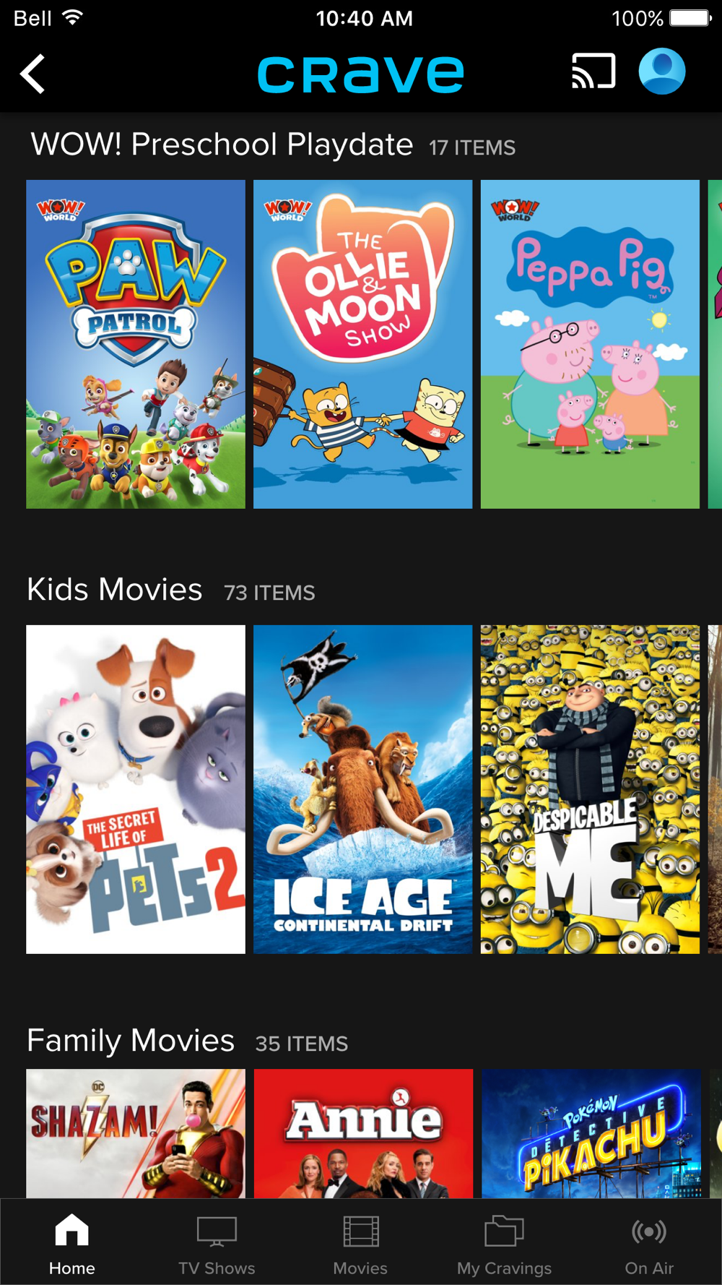Image resolution: width=722 pixels, height=1285 pixels.
Task: Open the user profile avatar icon
Action: click(x=662, y=72)
